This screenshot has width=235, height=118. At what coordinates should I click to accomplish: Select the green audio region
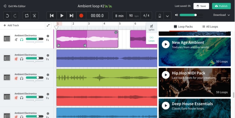[107, 78]
